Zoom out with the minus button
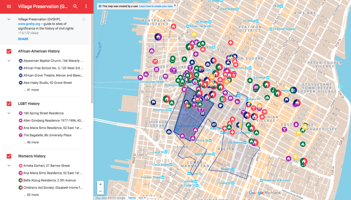 click(x=100, y=191)
